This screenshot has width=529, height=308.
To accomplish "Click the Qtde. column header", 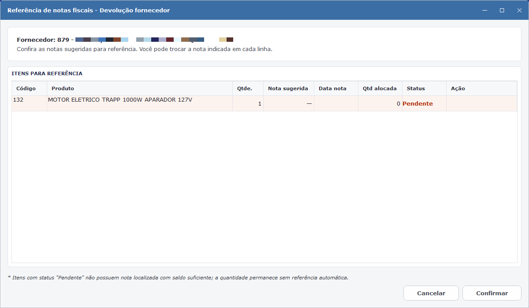I will tap(248, 88).
